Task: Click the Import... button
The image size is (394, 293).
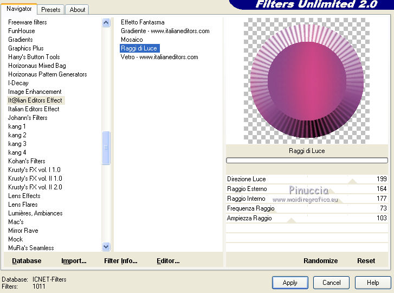Action: [x=74, y=261]
